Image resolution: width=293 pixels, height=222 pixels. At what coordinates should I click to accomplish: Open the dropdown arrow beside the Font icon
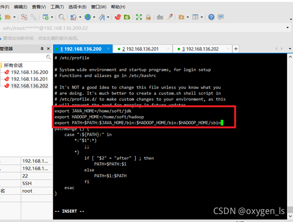point(108,17)
